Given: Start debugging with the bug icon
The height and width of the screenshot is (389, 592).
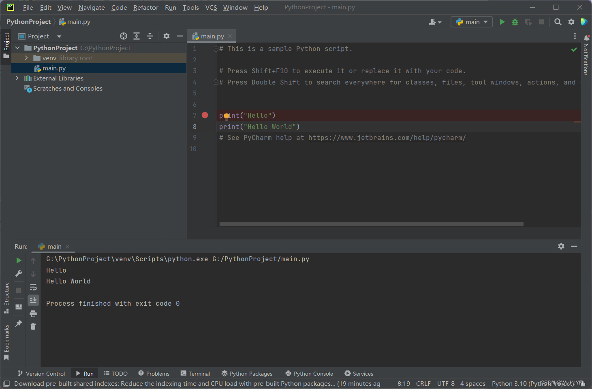Looking at the screenshot, I should click(x=515, y=22).
